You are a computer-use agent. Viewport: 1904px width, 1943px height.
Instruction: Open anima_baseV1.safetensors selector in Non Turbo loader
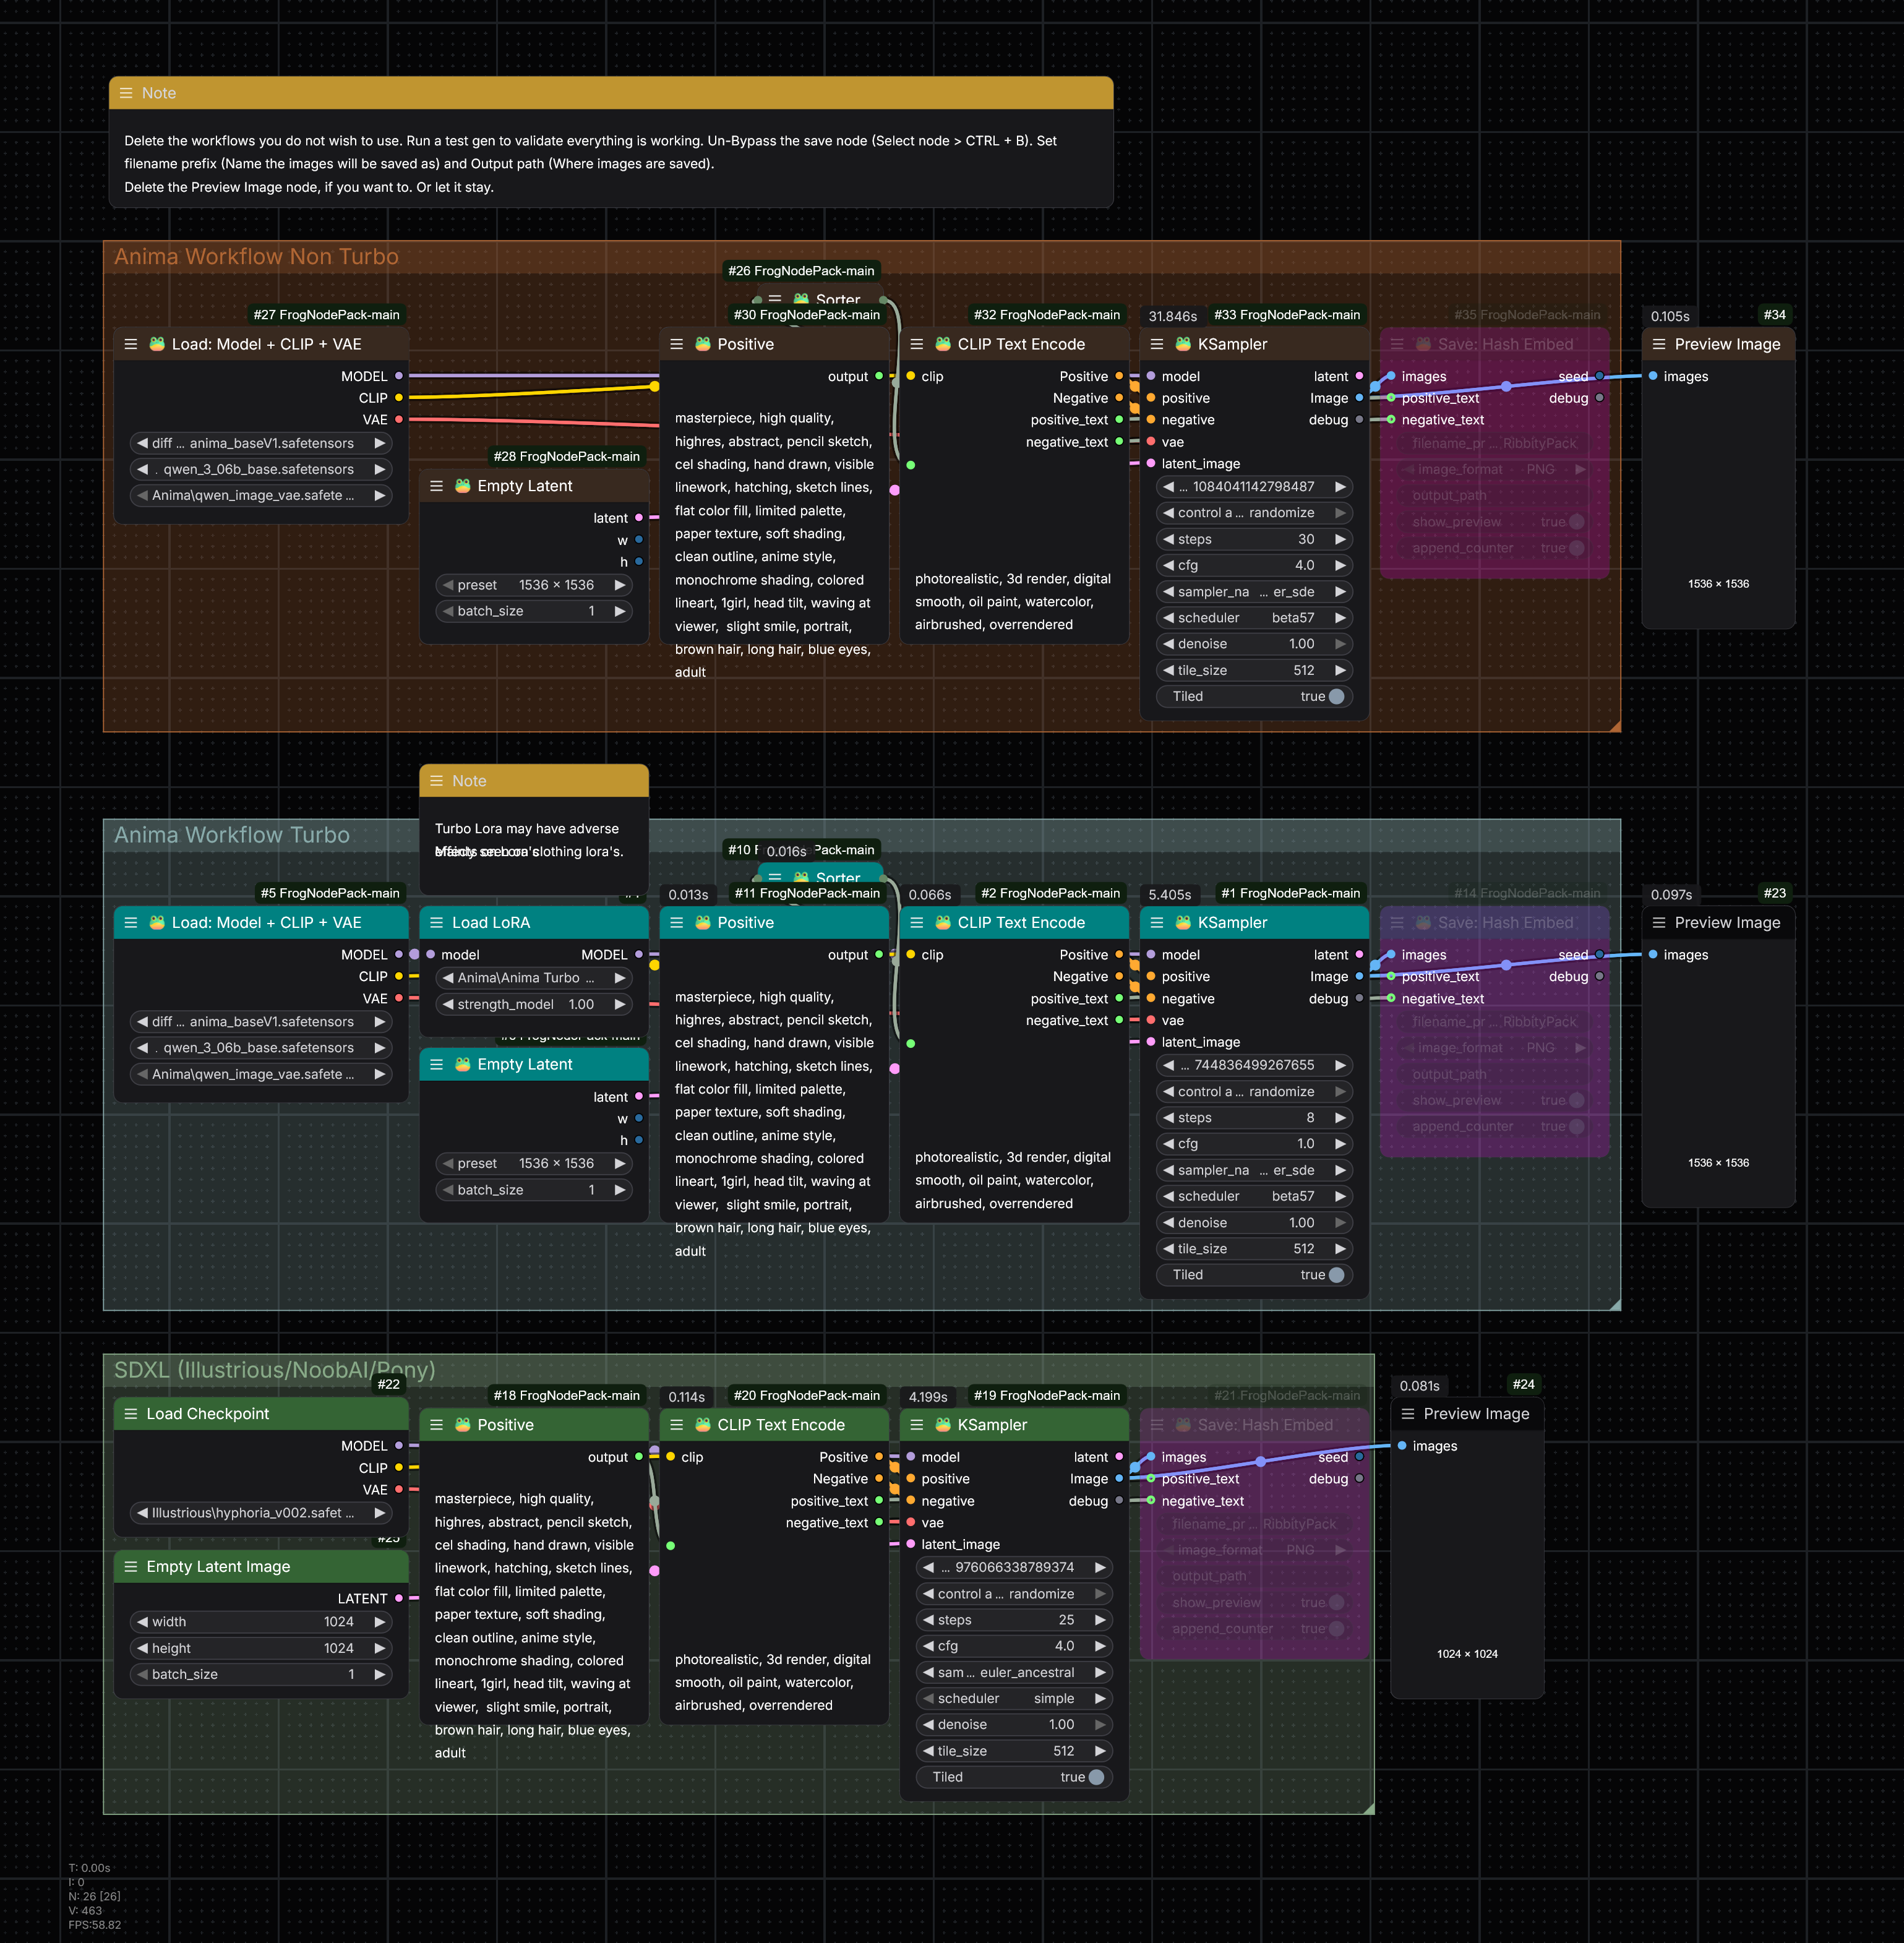(261, 443)
